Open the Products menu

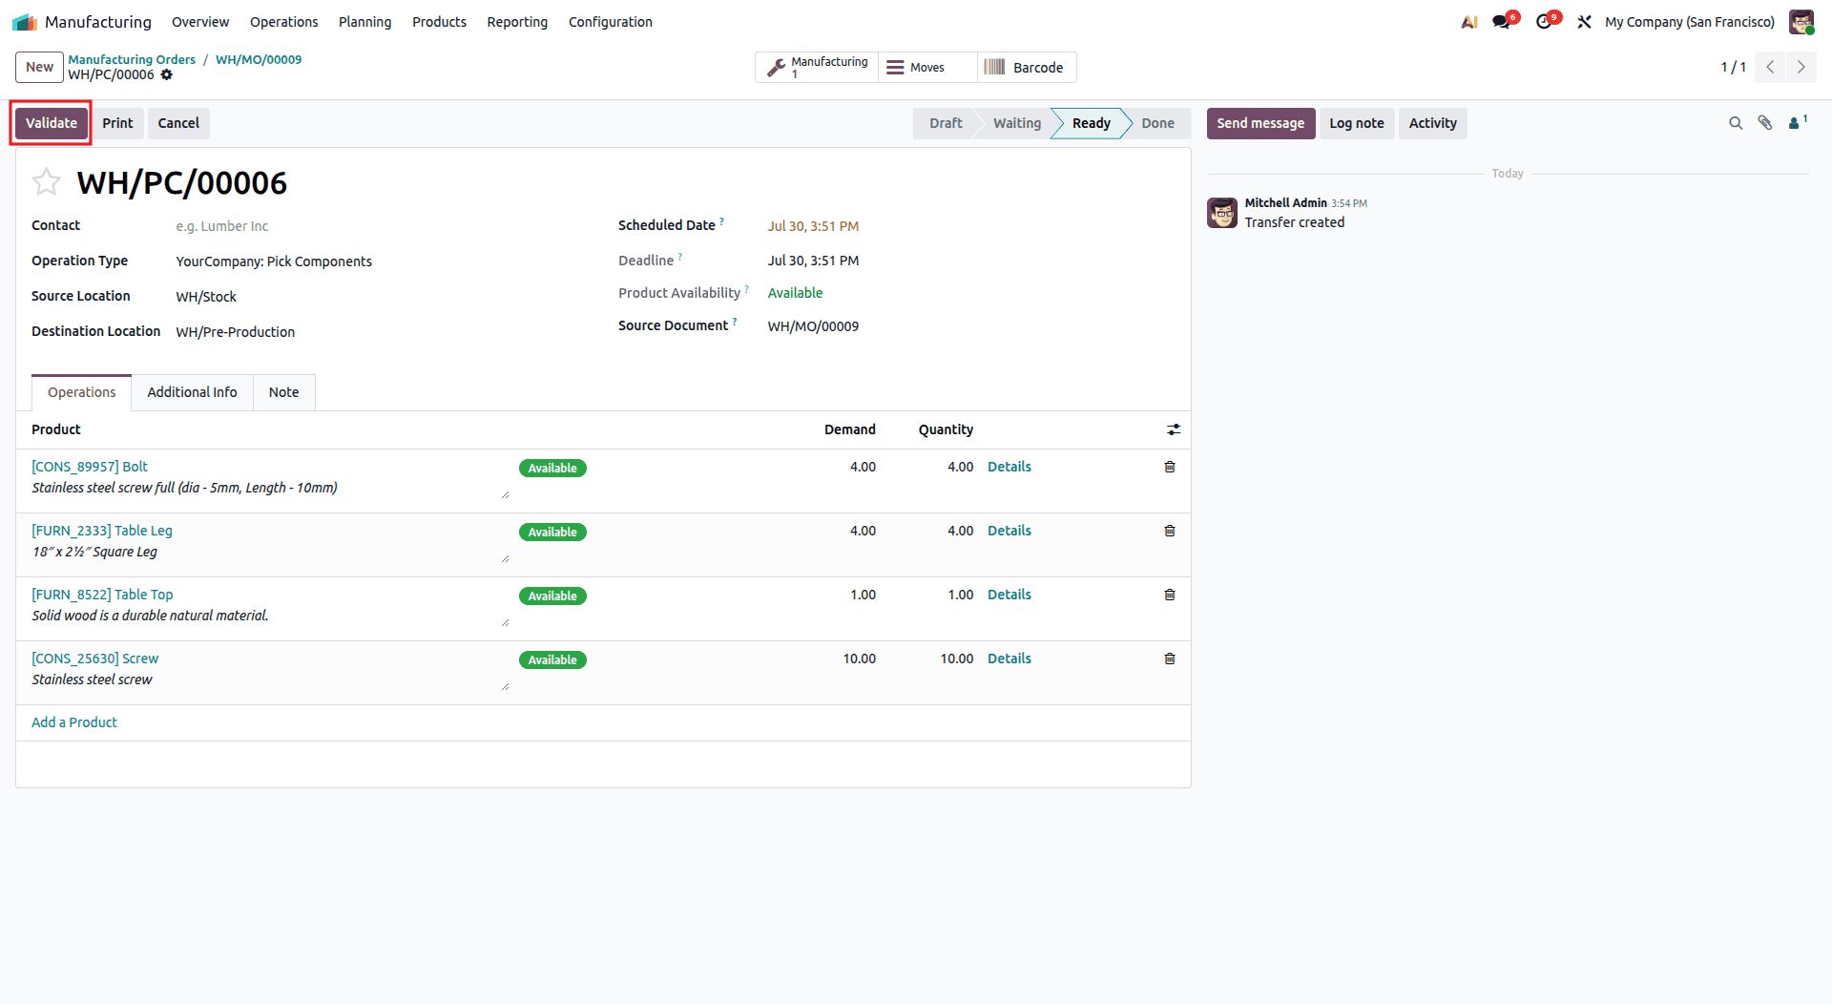[x=439, y=22]
